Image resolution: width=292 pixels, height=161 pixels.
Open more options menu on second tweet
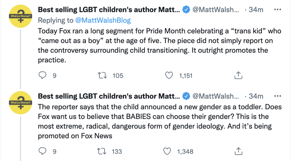[277, 96]
